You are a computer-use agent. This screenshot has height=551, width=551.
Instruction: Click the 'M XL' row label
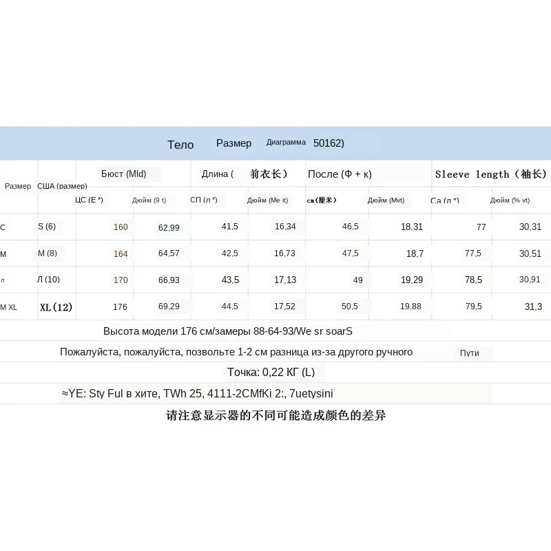point(8,307)
